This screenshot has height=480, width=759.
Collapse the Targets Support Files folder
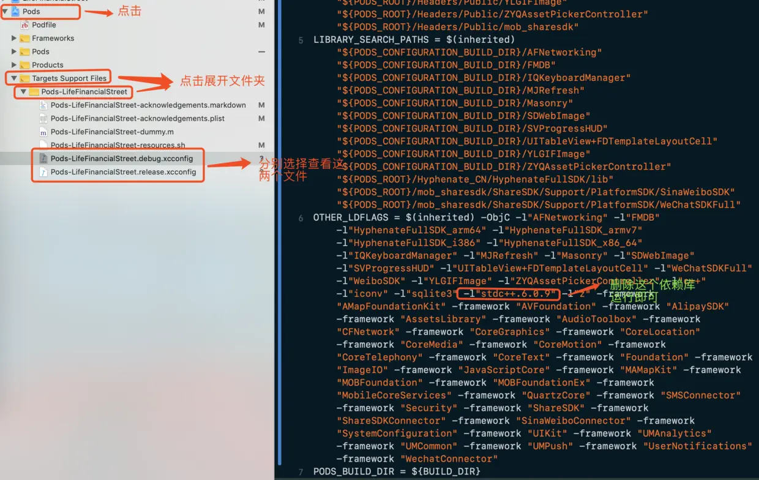15,78
